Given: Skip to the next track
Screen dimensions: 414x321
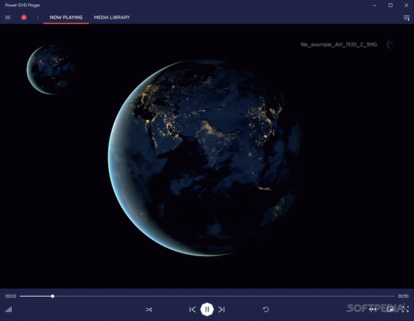Looking at the screenshot, I should [x=221, y=309].
